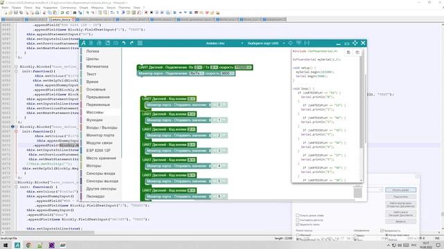
Task: Click 'Подсчитать' button in find dialog
Action: pos(401,196)
